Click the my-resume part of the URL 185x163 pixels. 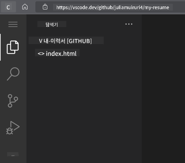click(x=157, y=7)
